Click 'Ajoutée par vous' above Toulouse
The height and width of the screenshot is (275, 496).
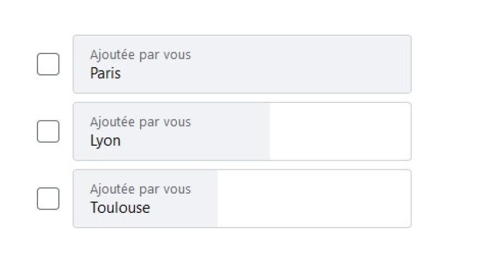[141, 189]
